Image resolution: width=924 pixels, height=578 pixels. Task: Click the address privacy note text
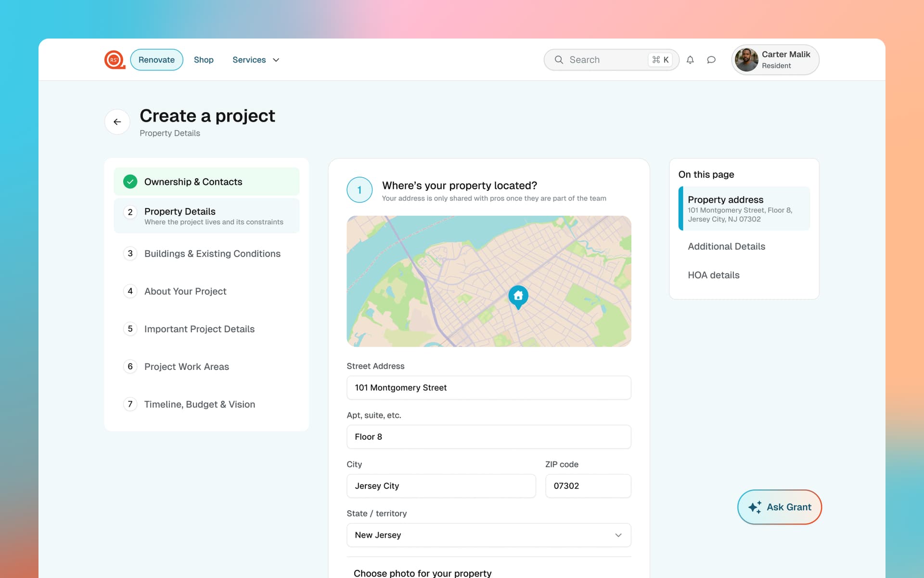(494, 198)
